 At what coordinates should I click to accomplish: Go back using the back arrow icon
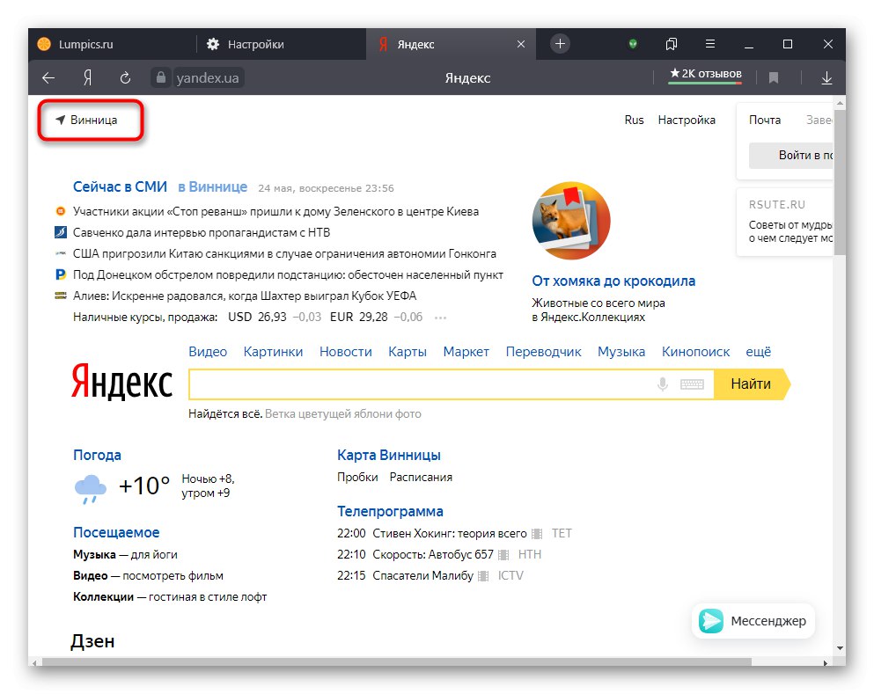tap(48, 77)
